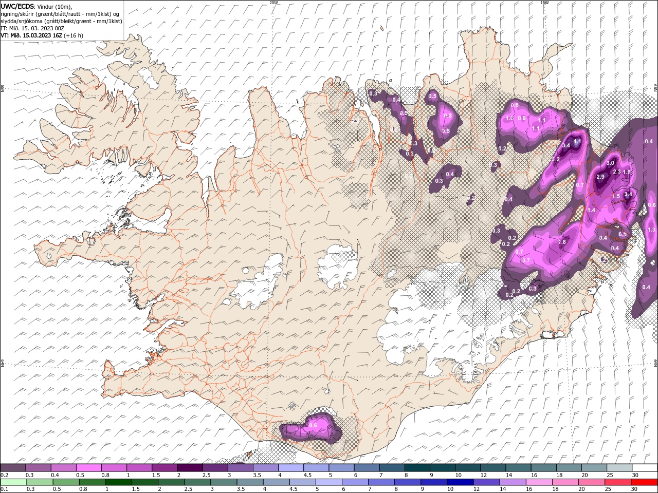This screenshot has height=493, width=658.
Task: Click the 4.1 snowfall value on the map
Action: click(577, 142)
